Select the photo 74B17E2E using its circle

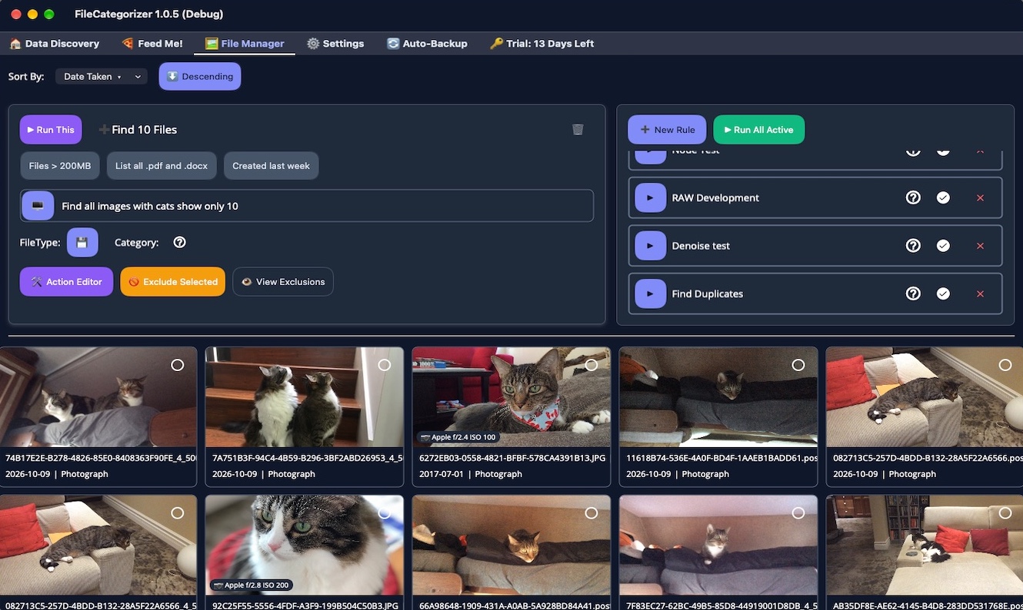tap(178, 365)
